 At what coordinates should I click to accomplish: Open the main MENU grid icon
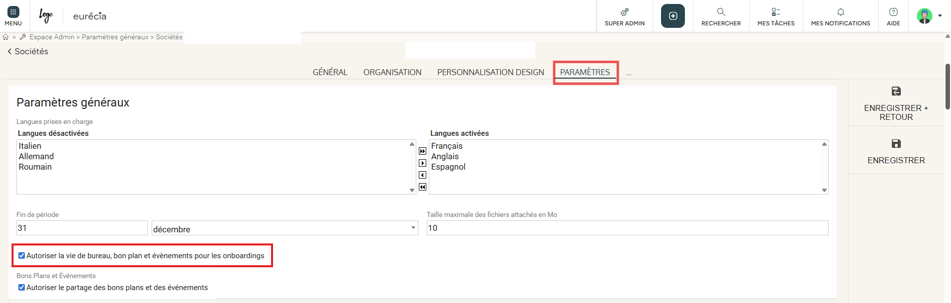(x=13, y=12)
